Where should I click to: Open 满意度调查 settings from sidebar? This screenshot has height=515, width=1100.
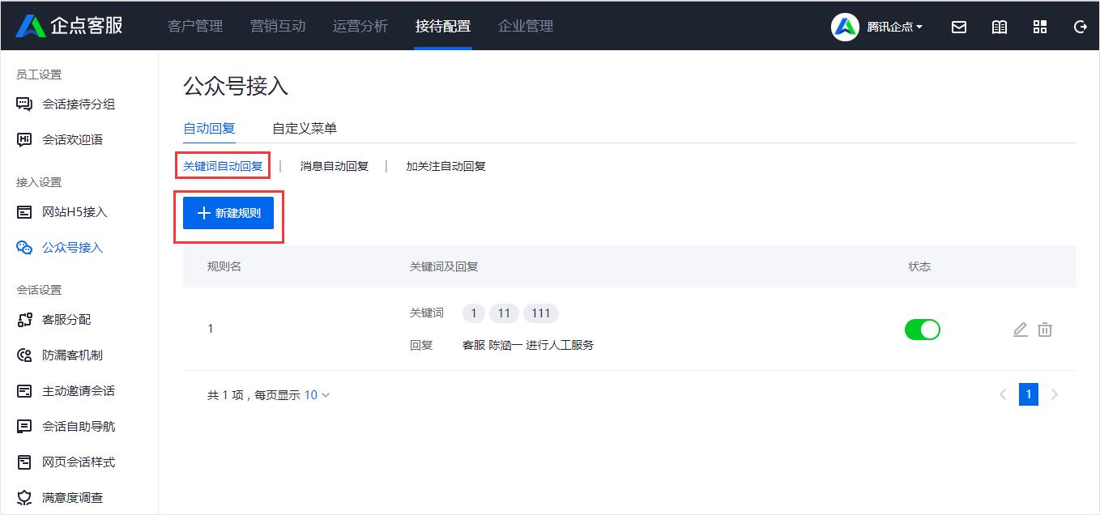70,497
